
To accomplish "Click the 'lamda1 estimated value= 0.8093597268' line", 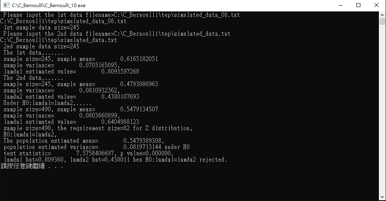I will pyautogui.click(x=71, y=72).
